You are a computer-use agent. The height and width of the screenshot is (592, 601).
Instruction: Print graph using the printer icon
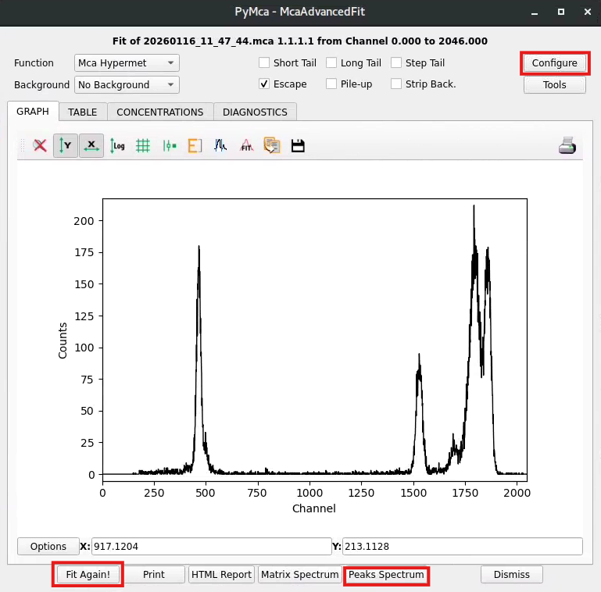pos(567,146)
